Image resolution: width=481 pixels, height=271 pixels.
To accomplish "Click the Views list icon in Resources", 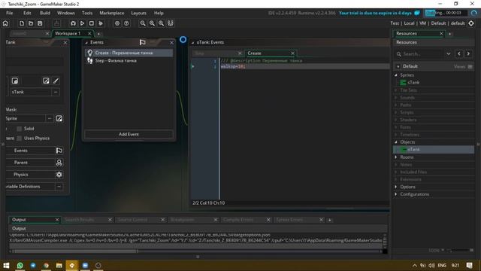I will click(470, 66).
